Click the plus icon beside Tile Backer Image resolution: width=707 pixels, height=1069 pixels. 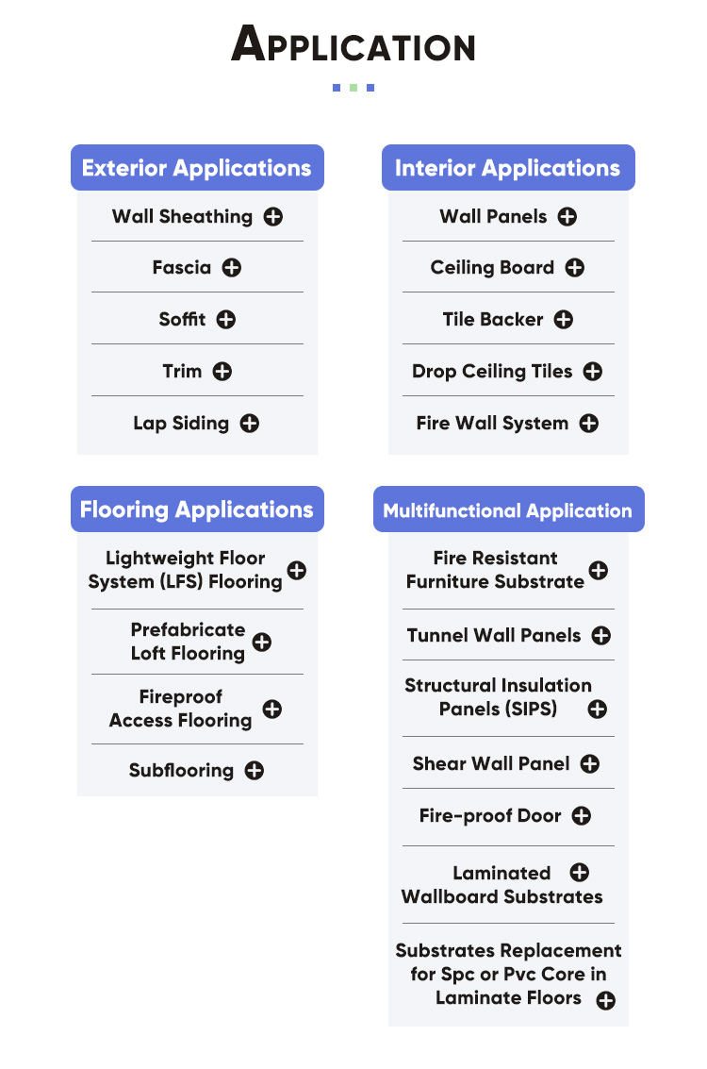pyautogui.click(x=564, y=320)
